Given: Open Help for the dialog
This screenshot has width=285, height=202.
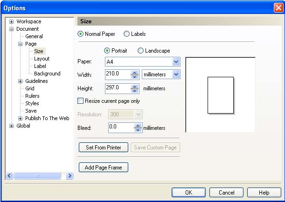Looking at the screenshot, I should (264, 192).
